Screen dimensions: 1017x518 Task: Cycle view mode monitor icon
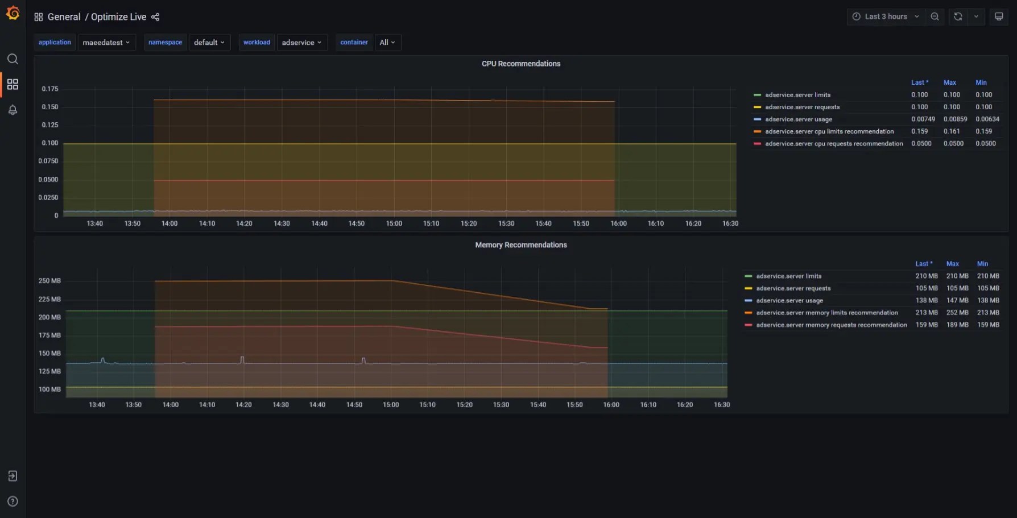tap(999, 16)
